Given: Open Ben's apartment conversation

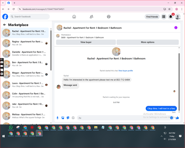Looking at the screenshot, I should tap(25, 64).
